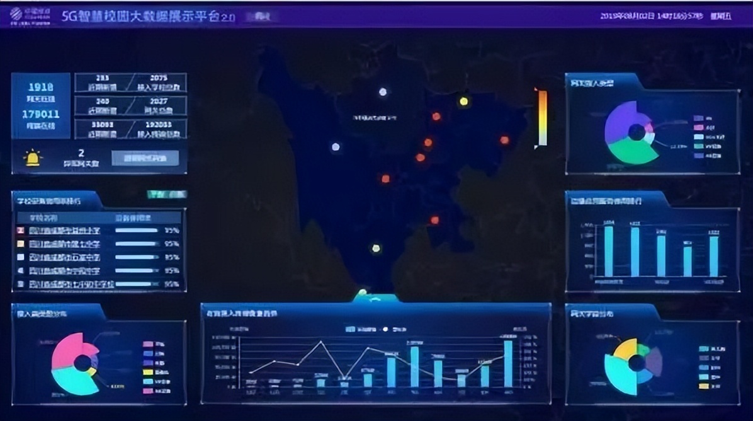Click the shortest bar in right bar chart
Screen dimensions: 753x421
pos(688,262)
